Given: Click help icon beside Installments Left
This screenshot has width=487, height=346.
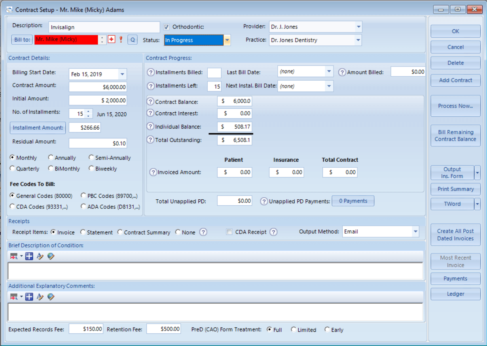Looking at the screenshot, I should (x=151, y=86).
